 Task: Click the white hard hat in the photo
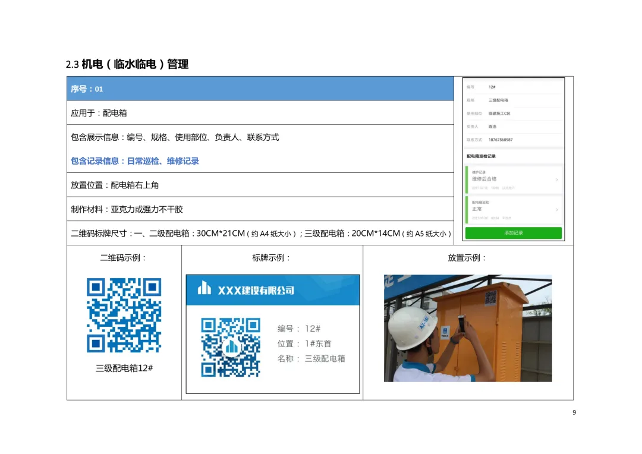[411, 329]
